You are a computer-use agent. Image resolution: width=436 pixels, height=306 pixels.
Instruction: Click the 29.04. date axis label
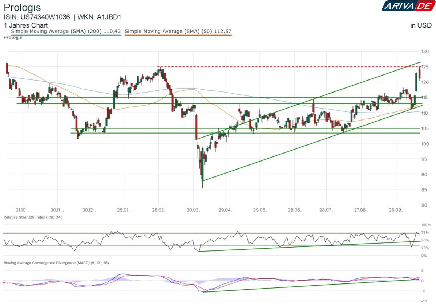(x=225, y=210)
